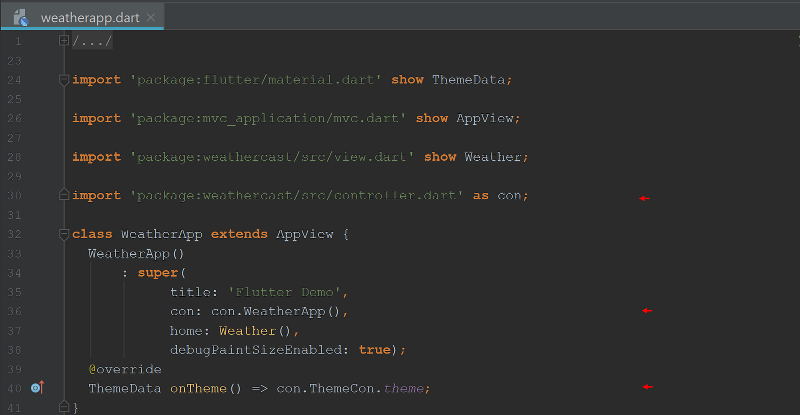Viewport: 800px width, 415px height.
Task: Click line number 24 in the gutter
Action: click(x=14, y=80)
